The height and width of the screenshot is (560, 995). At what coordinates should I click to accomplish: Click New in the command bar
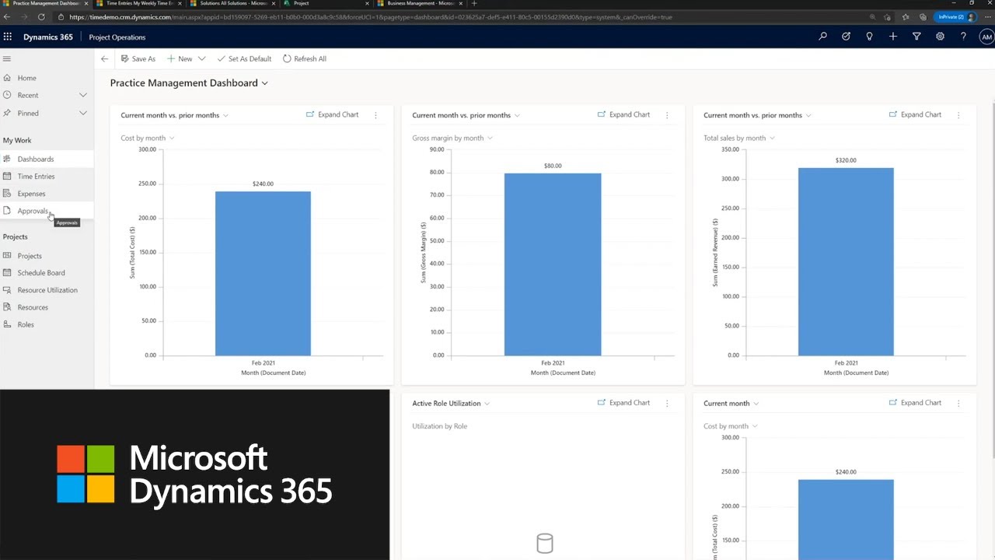[179, 58]
